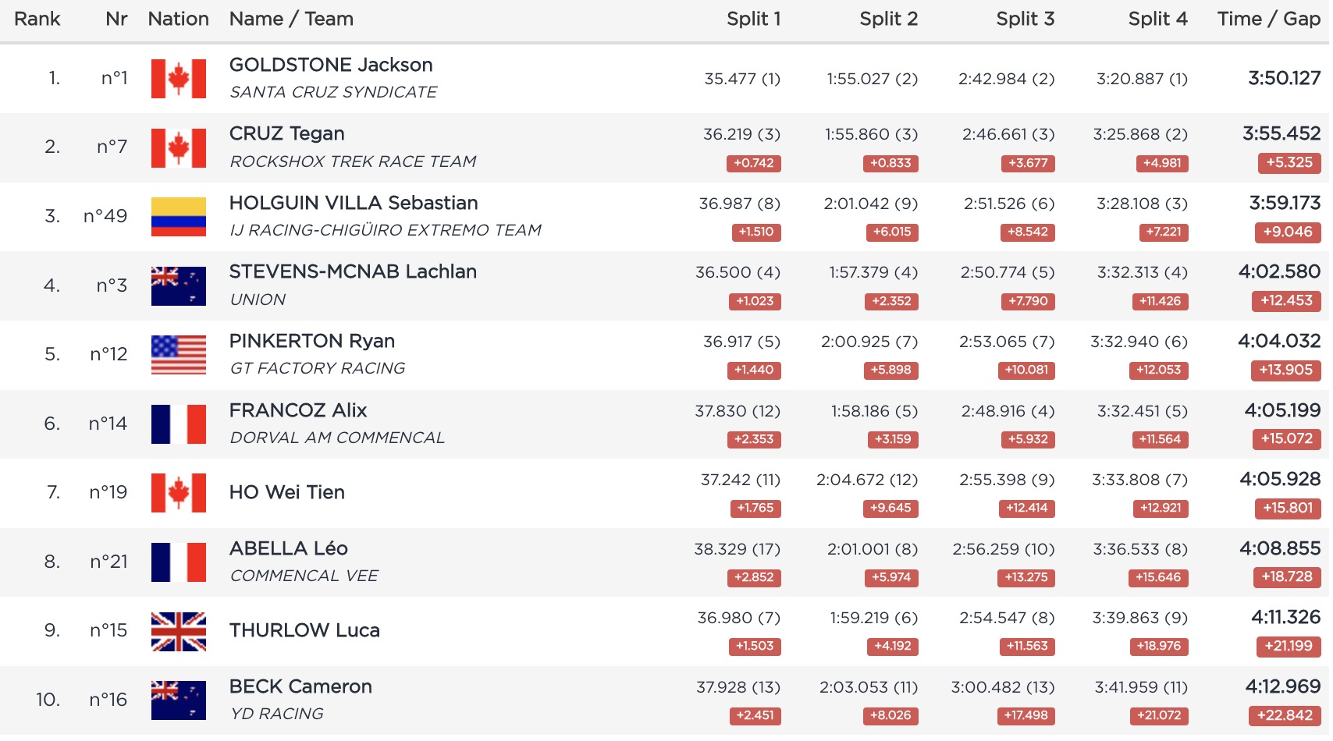This screenshot has height=741, width=1333.
Task: Click Canada flag beside HO Wei Tien
Action: (x=179, y=493)
